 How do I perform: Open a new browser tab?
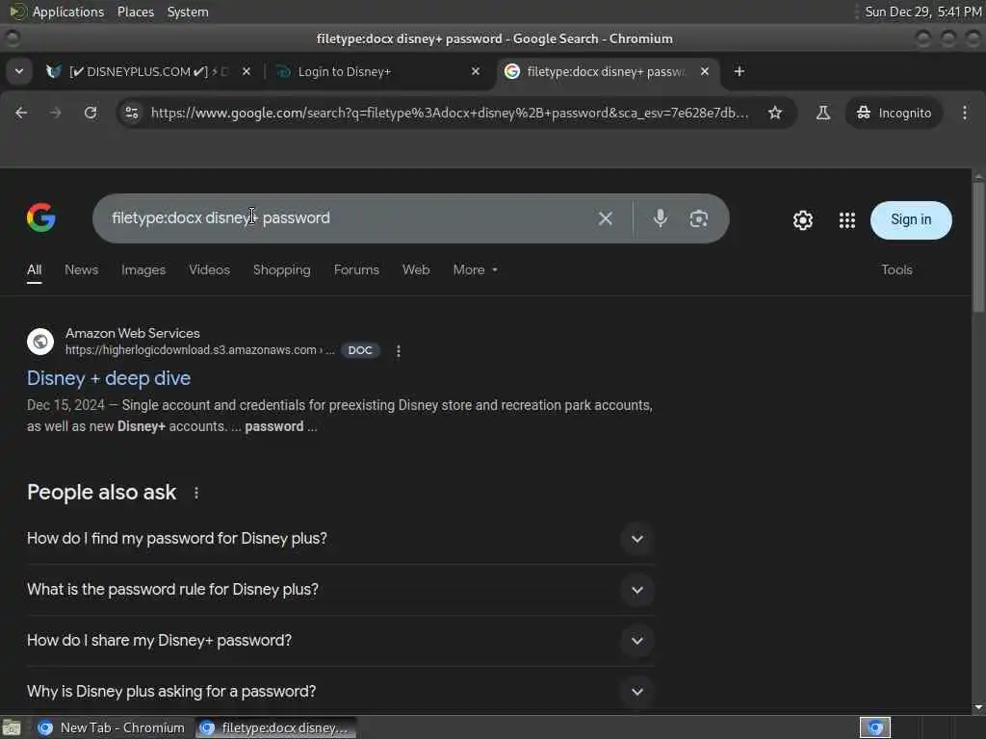click(x=739, y=71)
